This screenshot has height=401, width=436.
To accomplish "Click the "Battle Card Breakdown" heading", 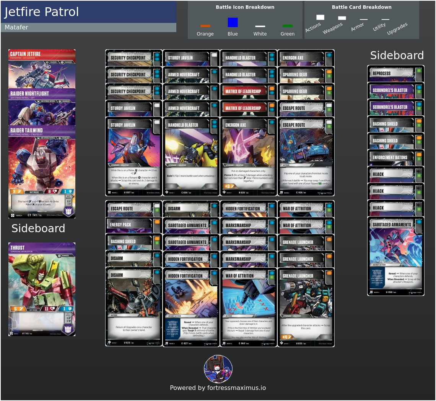I will click(361, 7).
